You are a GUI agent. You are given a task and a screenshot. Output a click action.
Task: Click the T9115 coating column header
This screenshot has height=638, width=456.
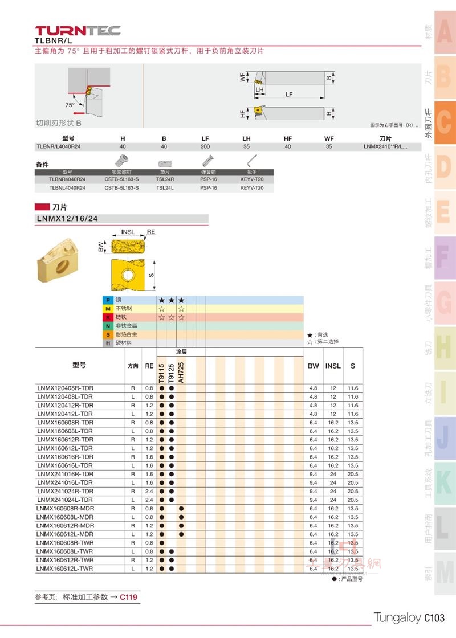[162, 373]
